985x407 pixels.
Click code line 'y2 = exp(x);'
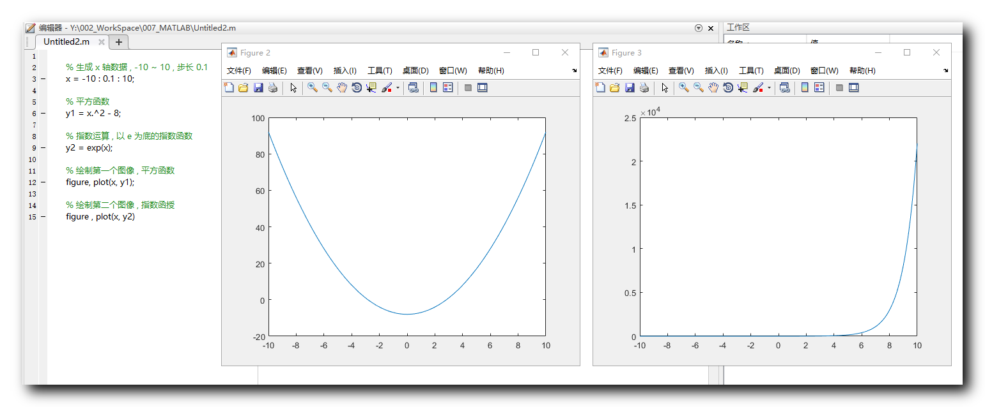coord(89,148)
